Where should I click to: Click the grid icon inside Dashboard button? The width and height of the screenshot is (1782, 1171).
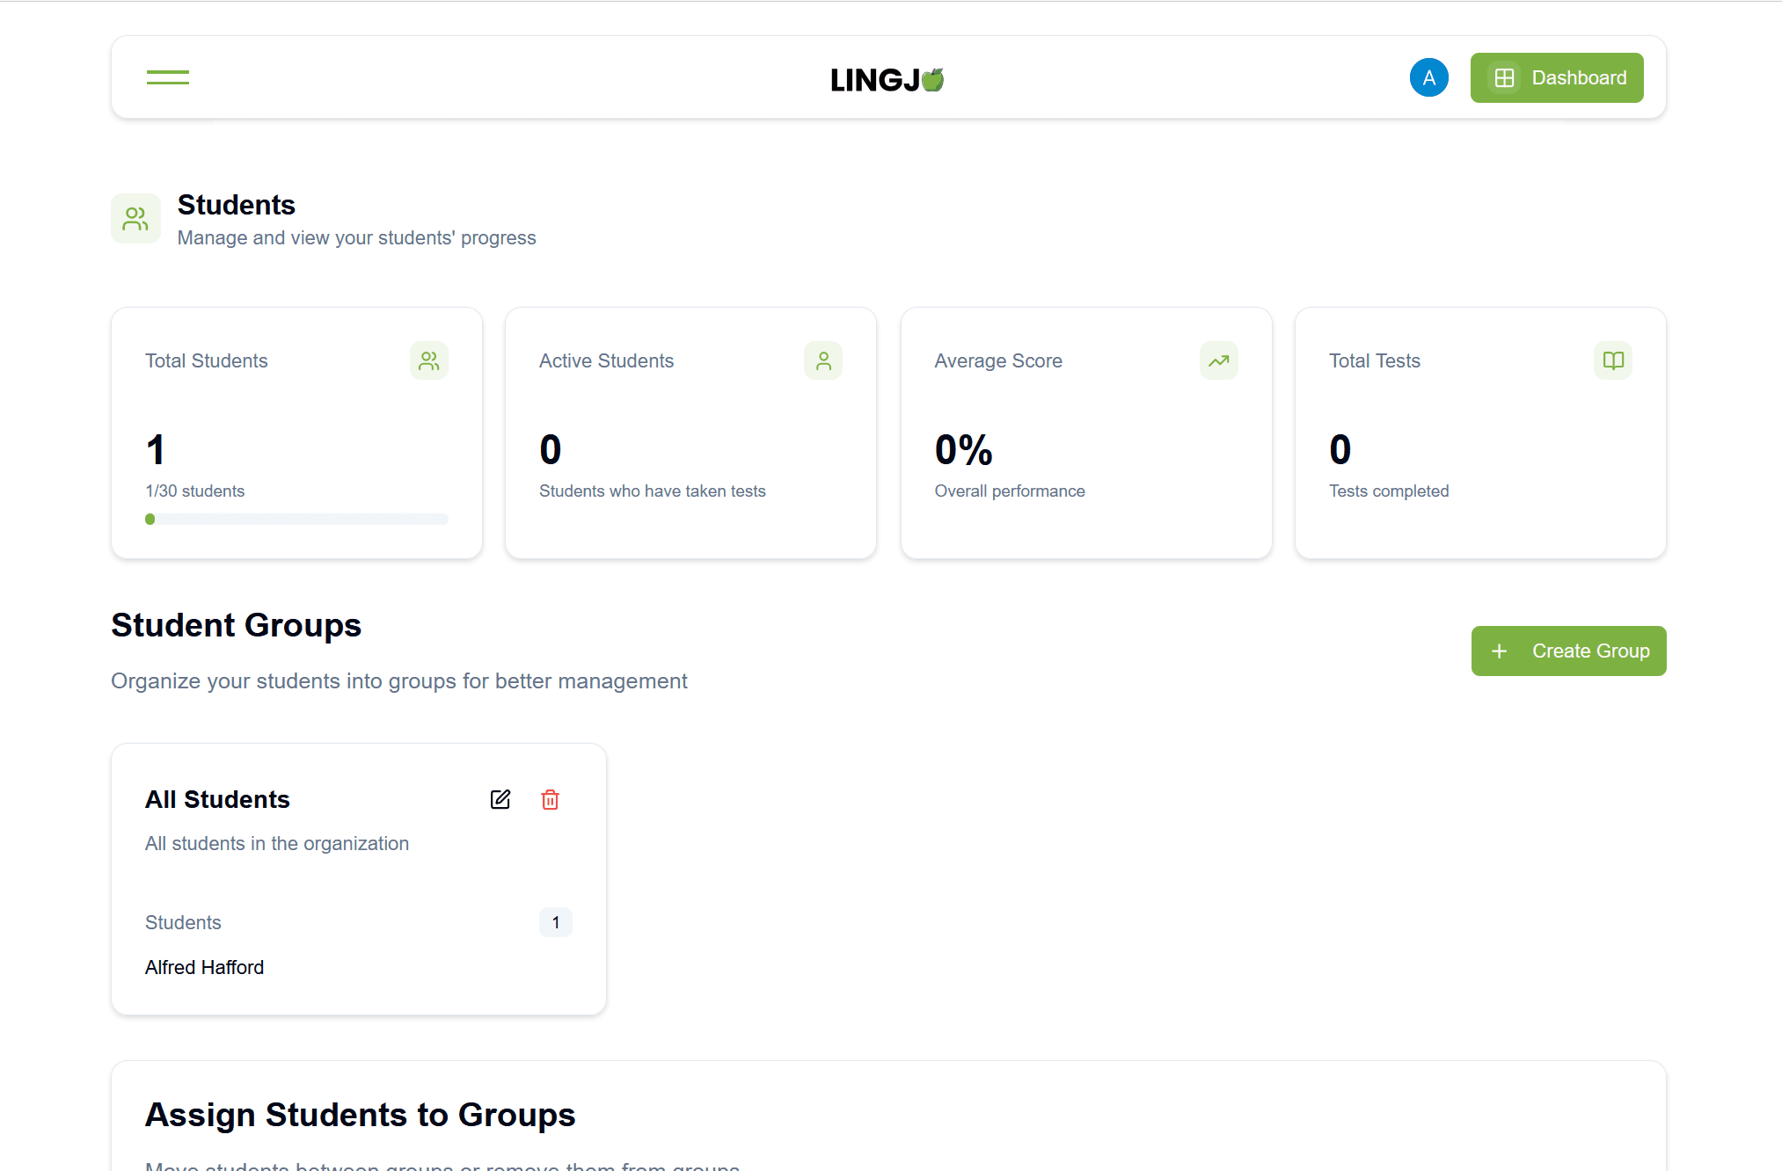coord(1504,77)
